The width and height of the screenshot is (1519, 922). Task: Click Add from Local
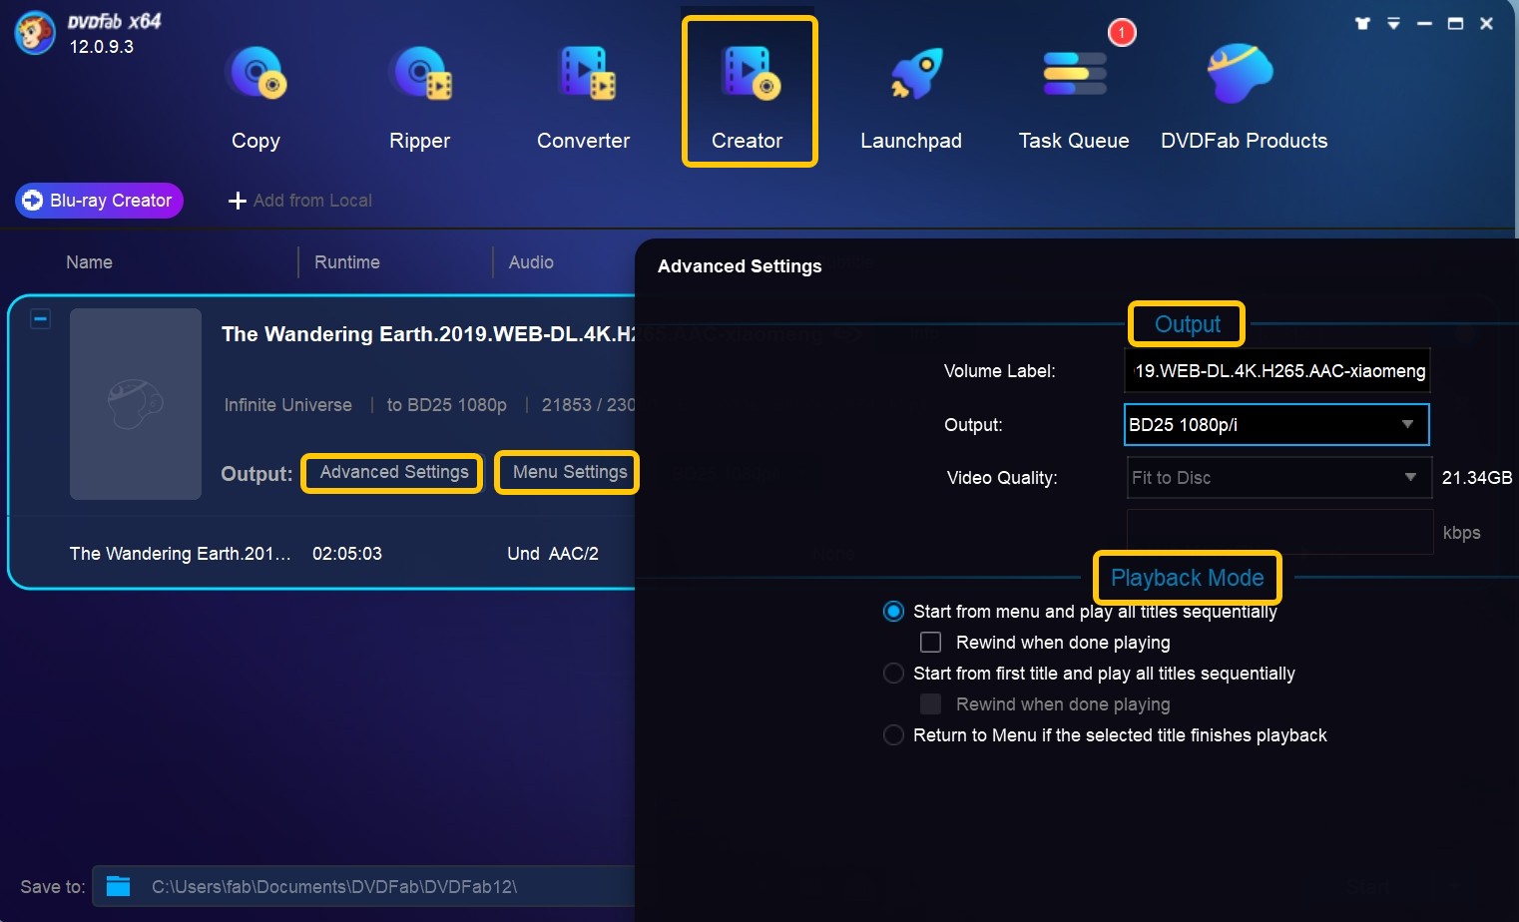coord(312,201)
